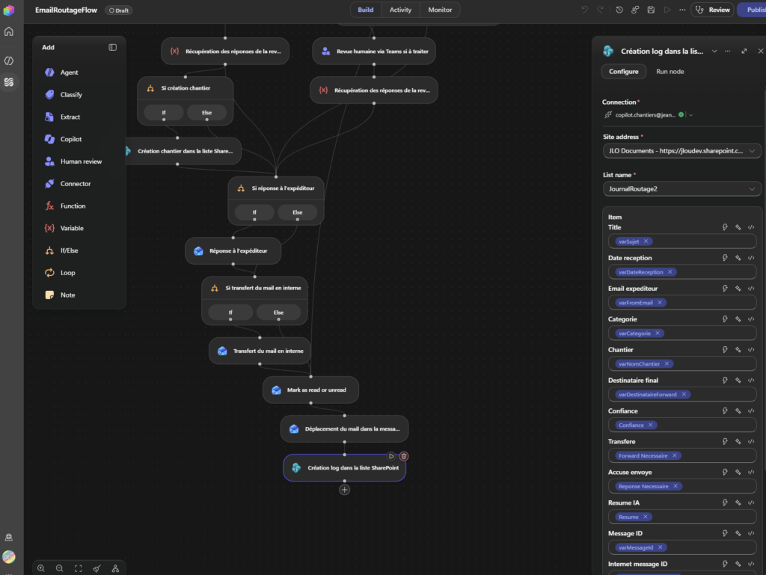This screenshot has width=766, height=575.
Task: Expand the node title chevron dropdown
Action: [x=714, y=51]
